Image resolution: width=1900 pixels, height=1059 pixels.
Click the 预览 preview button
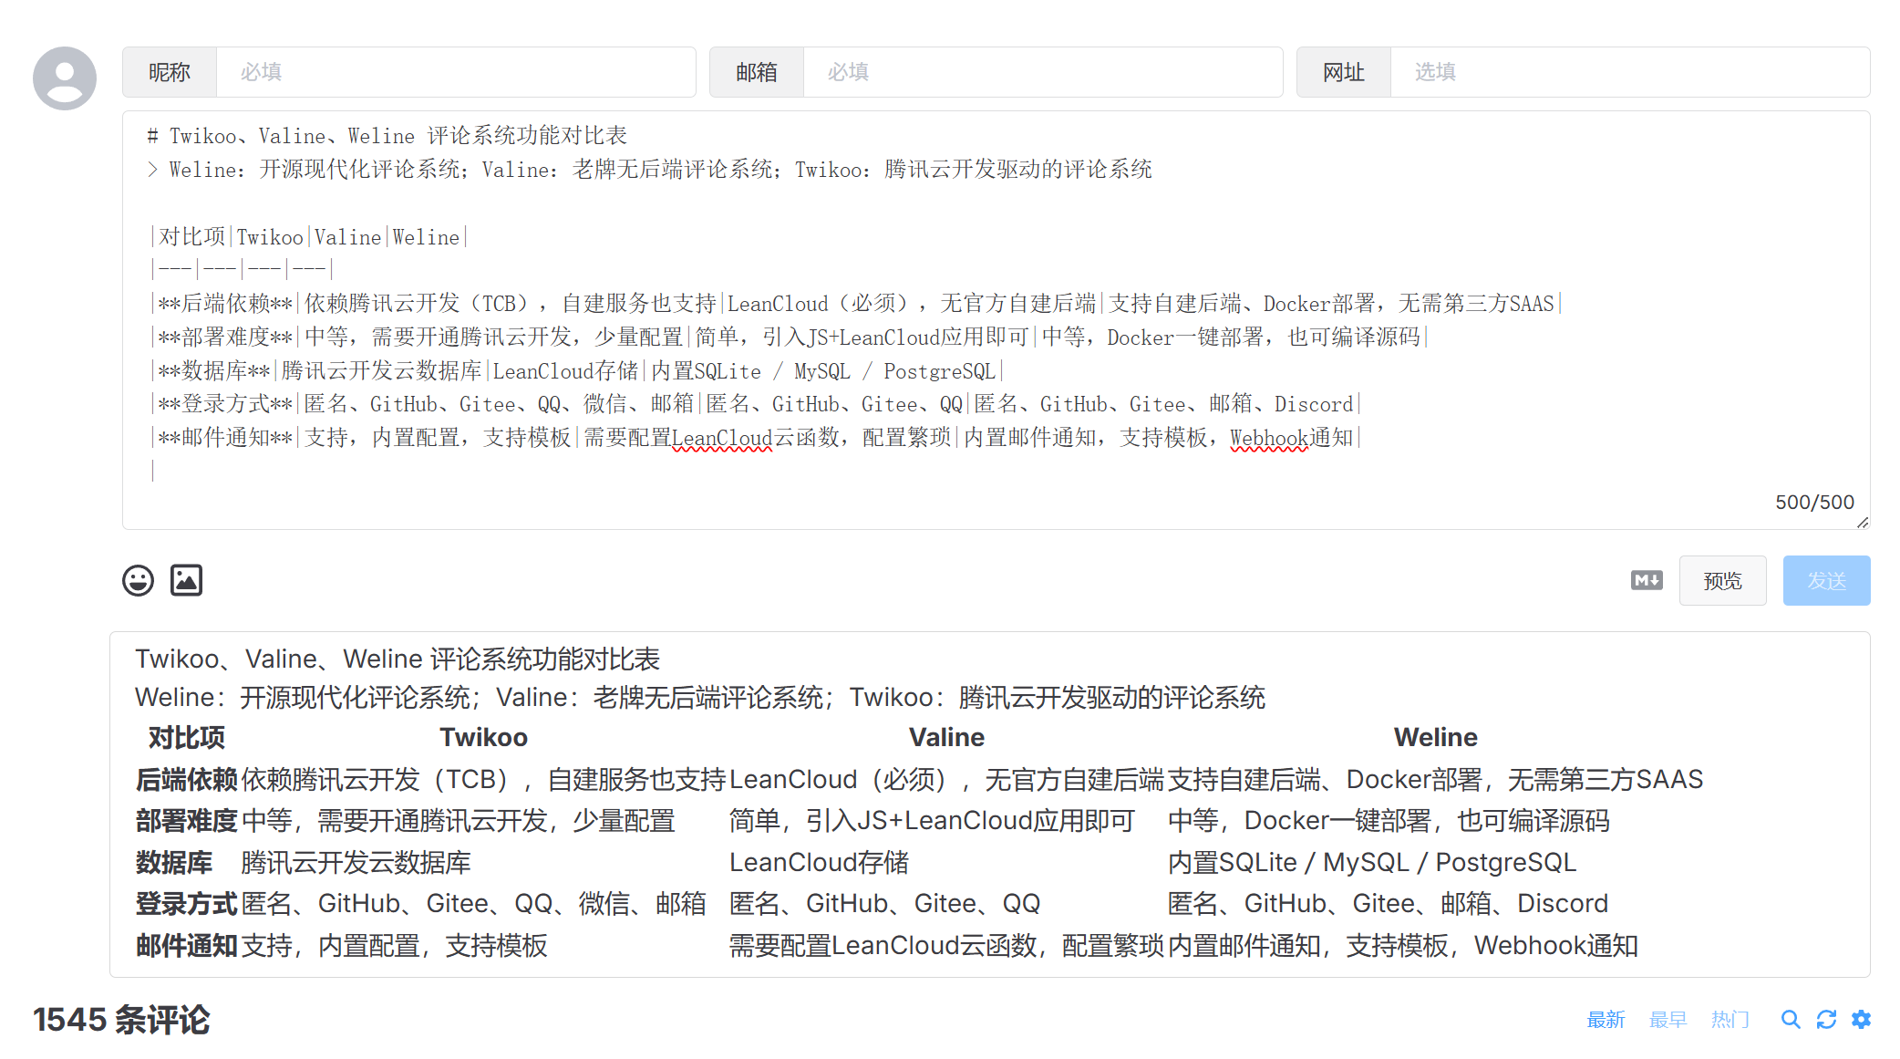tap(1722, 580)
